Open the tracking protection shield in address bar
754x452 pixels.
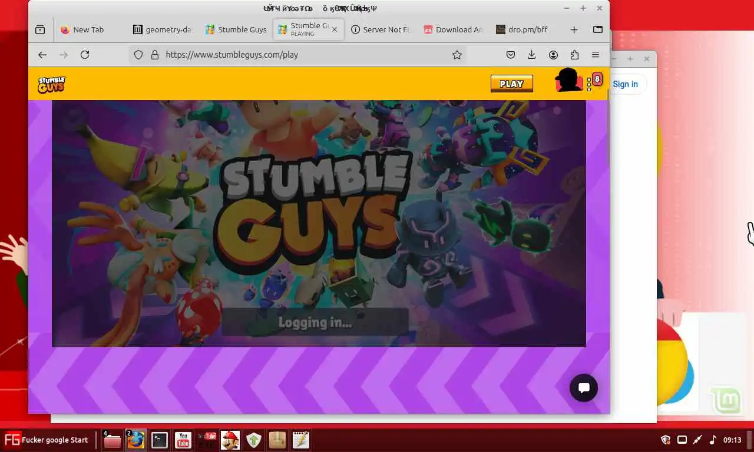click(x=138, y=55)
